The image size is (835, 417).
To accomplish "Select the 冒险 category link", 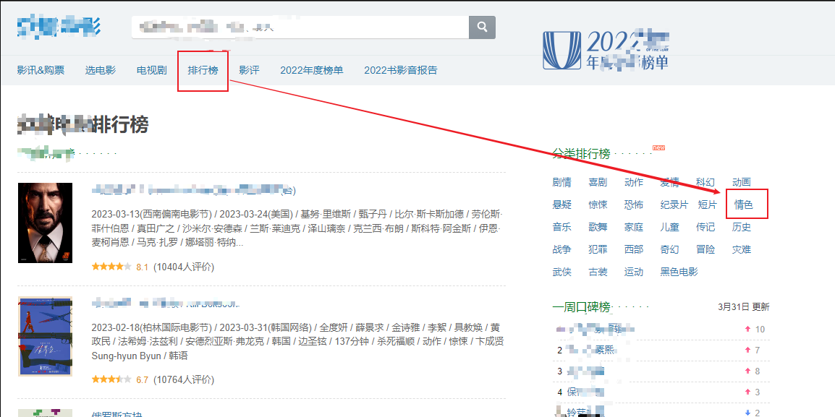I will [705, 249].
